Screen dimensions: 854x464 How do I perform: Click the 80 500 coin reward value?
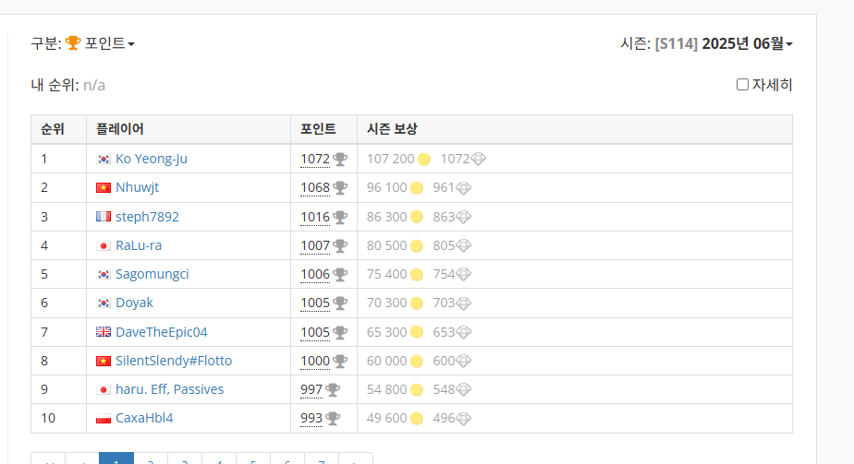(x=386, y=245)
